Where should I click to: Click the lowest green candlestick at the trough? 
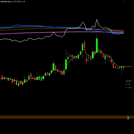(x=18, y=84)
